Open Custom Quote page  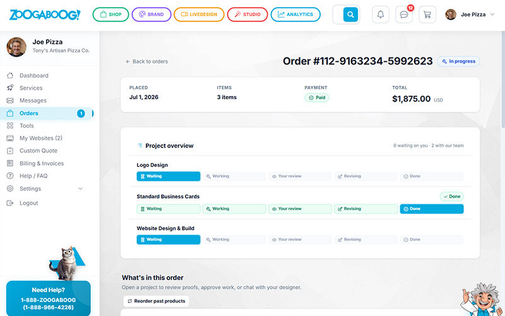coord(39,150)
